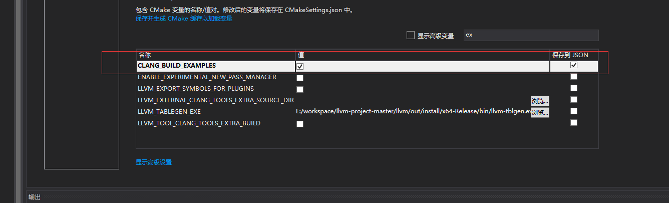Toggle save to JSON for LLVM_TOOL_CLANG_TOOLS_EXTRA_BUILD
The image size is (669, 203).
coord(574,123)
